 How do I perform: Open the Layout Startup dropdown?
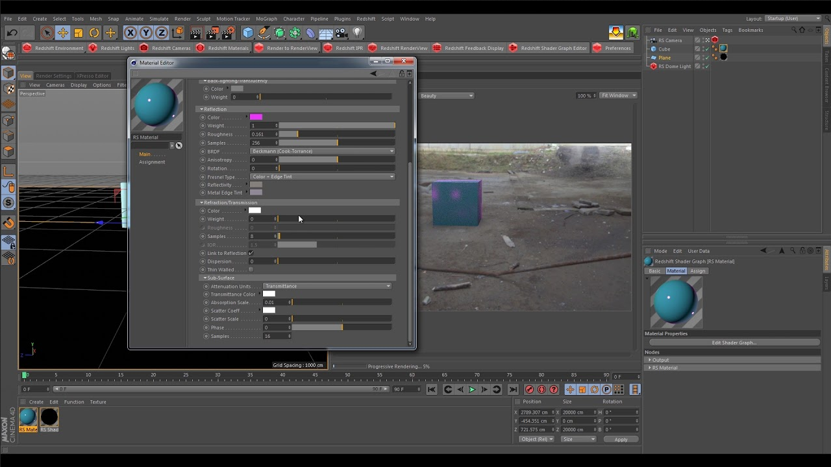point(793,19)
